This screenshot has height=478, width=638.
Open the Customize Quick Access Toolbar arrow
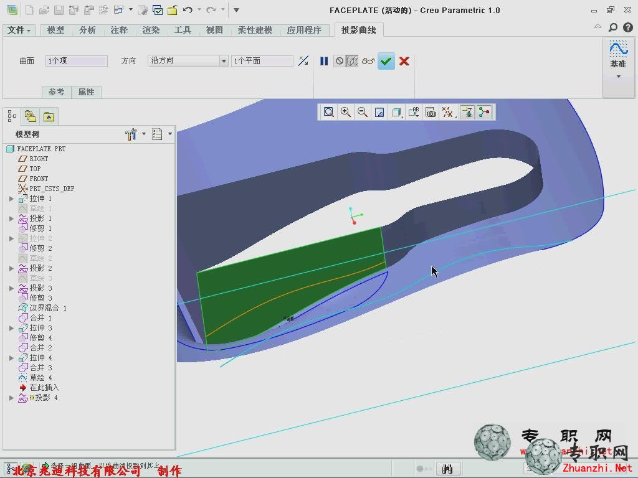pyautogui.click(x=236, y=10)
